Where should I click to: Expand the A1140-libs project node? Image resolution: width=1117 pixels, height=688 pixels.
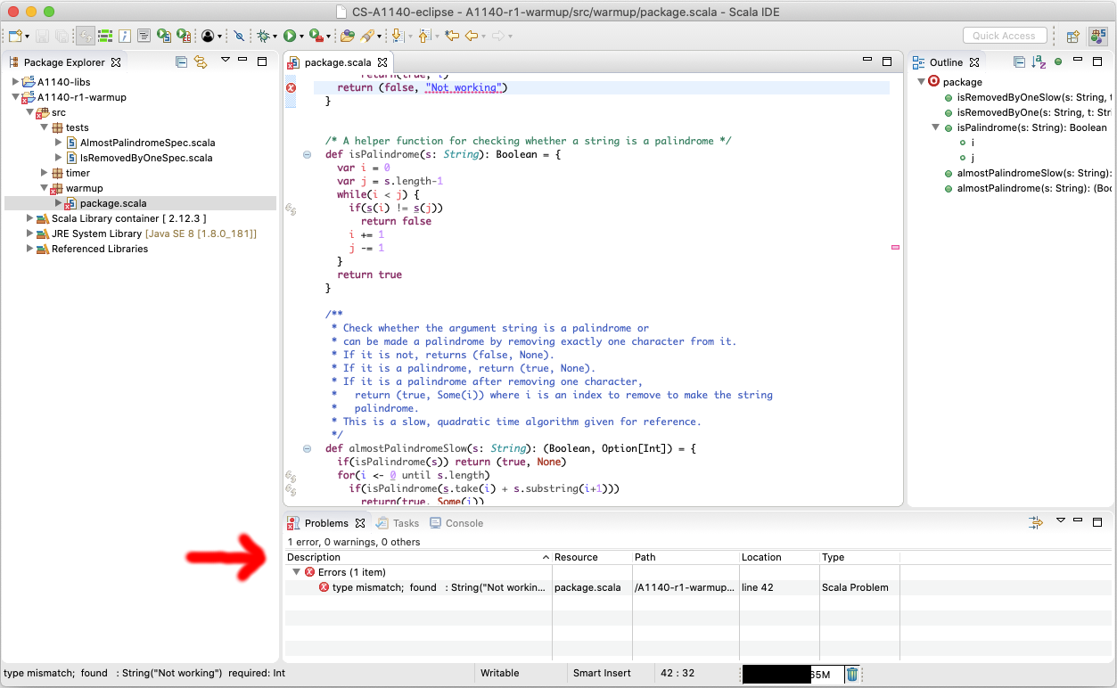16,82
